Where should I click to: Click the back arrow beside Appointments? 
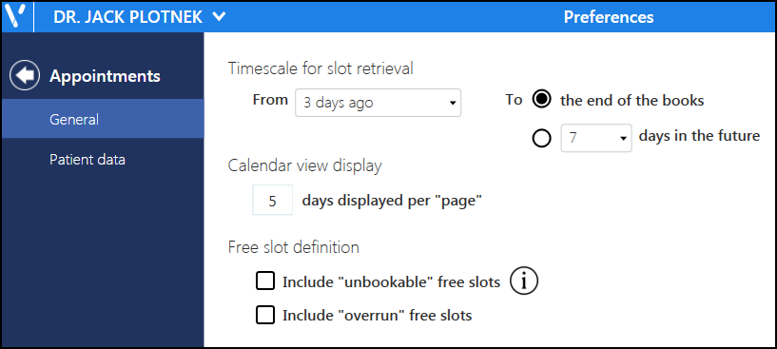25,75
